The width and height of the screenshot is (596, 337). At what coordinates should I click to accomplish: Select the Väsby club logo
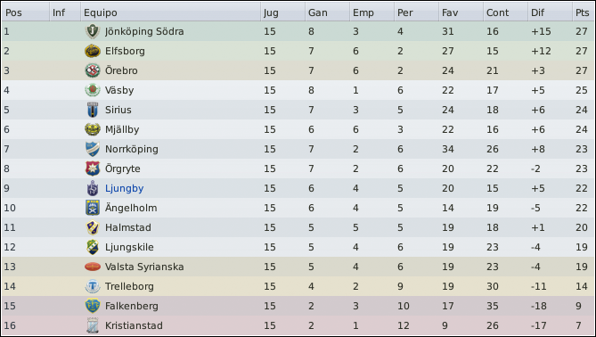(93, 90)
